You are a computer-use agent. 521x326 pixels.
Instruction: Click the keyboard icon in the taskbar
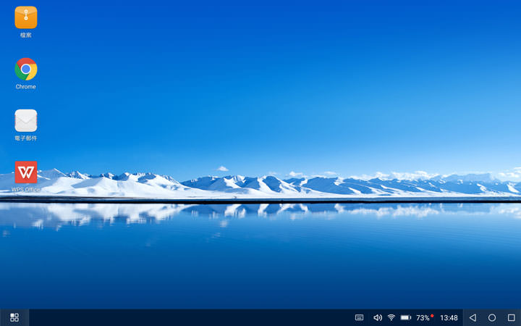point(359,317)
